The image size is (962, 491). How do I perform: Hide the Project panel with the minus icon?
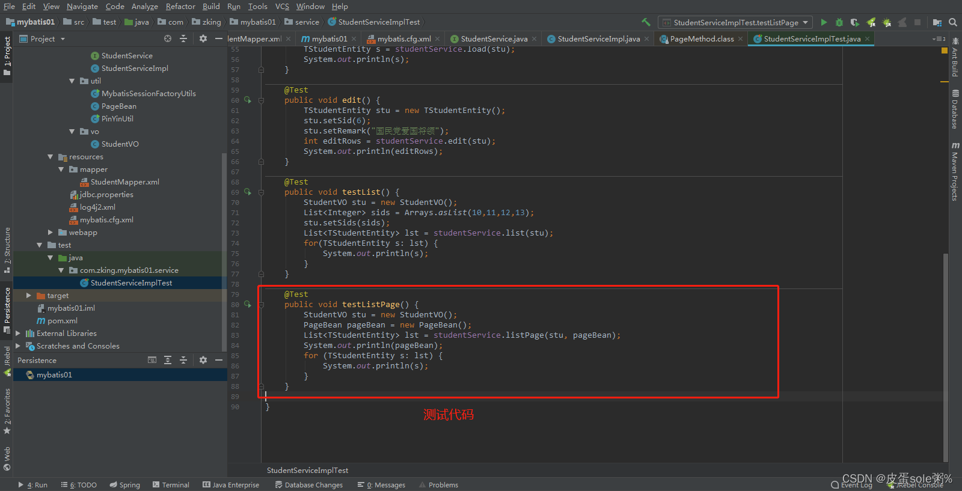(x=218, y=38)
